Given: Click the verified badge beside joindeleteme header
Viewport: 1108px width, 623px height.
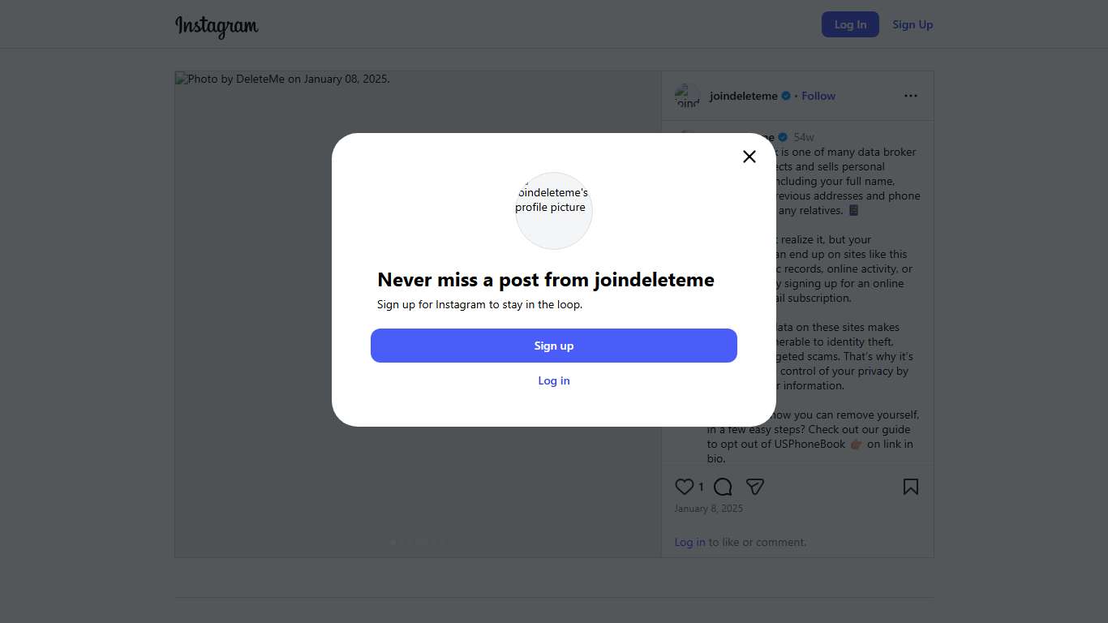Looking at the screenshot, I should tap(786, 96).
